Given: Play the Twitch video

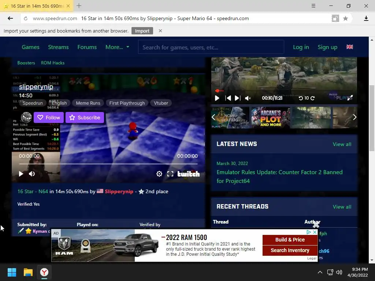Looking at the screenshot, I should [x=21, y=174].
